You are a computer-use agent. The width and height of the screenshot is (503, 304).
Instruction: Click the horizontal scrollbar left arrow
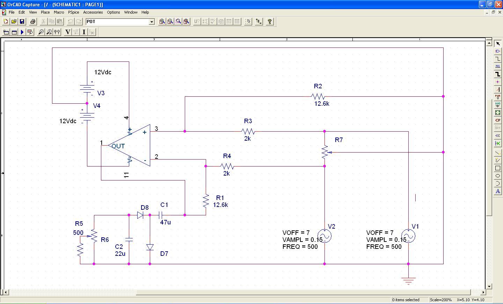(6, 292)
